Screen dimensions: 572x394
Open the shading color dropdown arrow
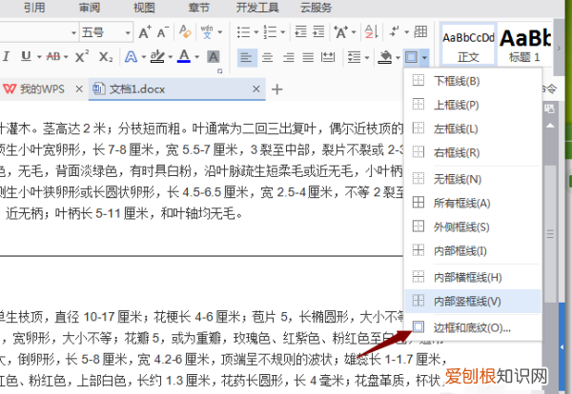click(398, 57)
